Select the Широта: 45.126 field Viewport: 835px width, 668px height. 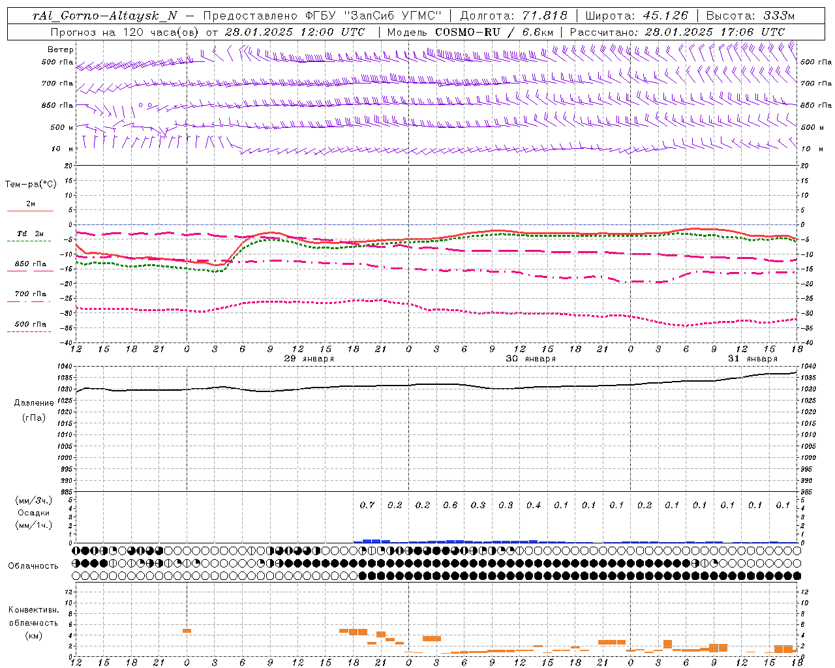(637, 16)
